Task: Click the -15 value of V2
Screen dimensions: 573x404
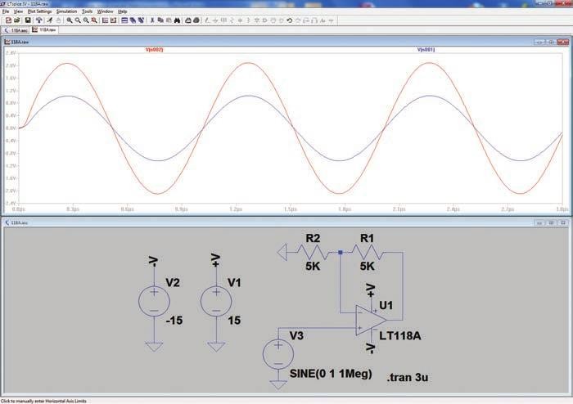Action: click(174, 321)
